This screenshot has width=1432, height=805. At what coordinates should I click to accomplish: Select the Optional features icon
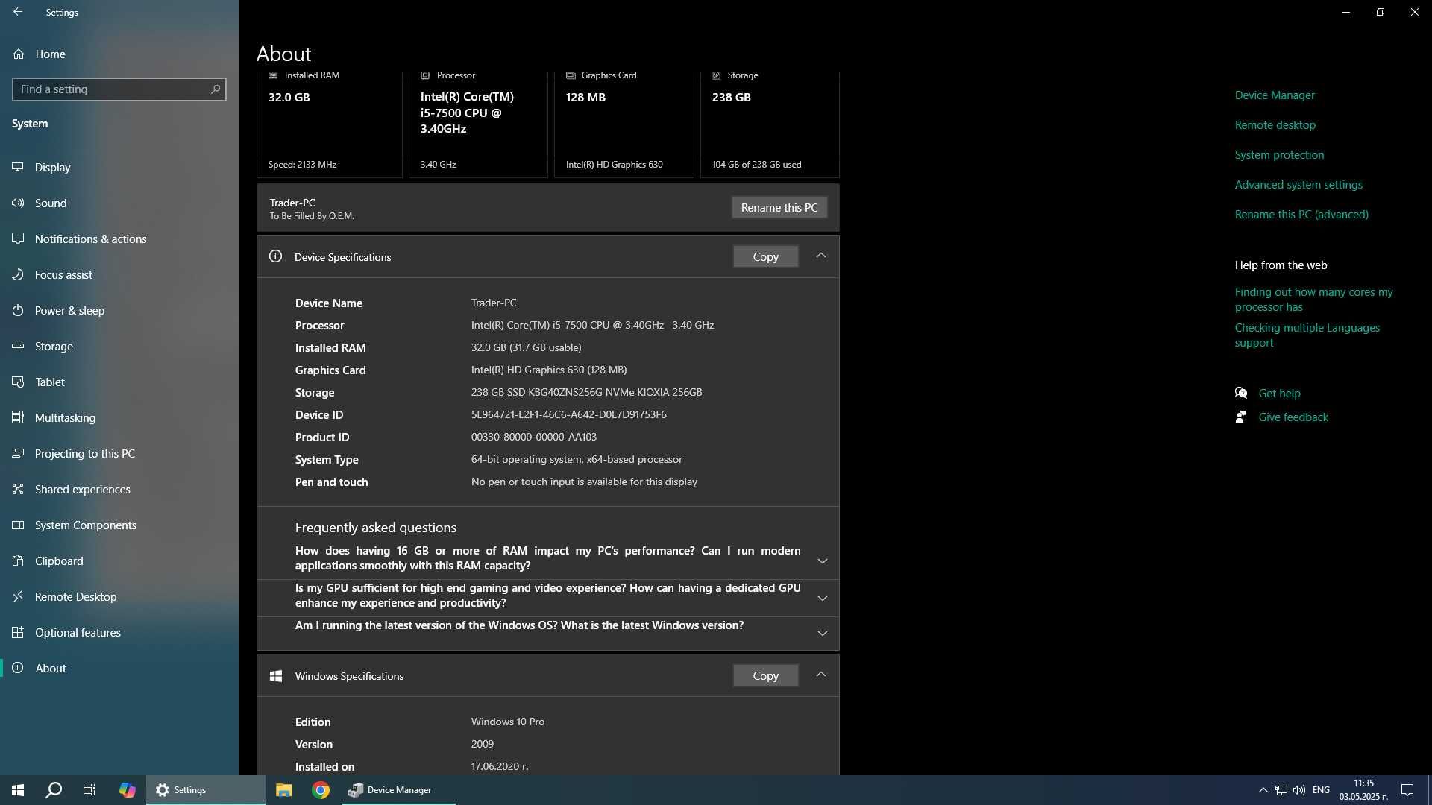[x=18, y=632]
